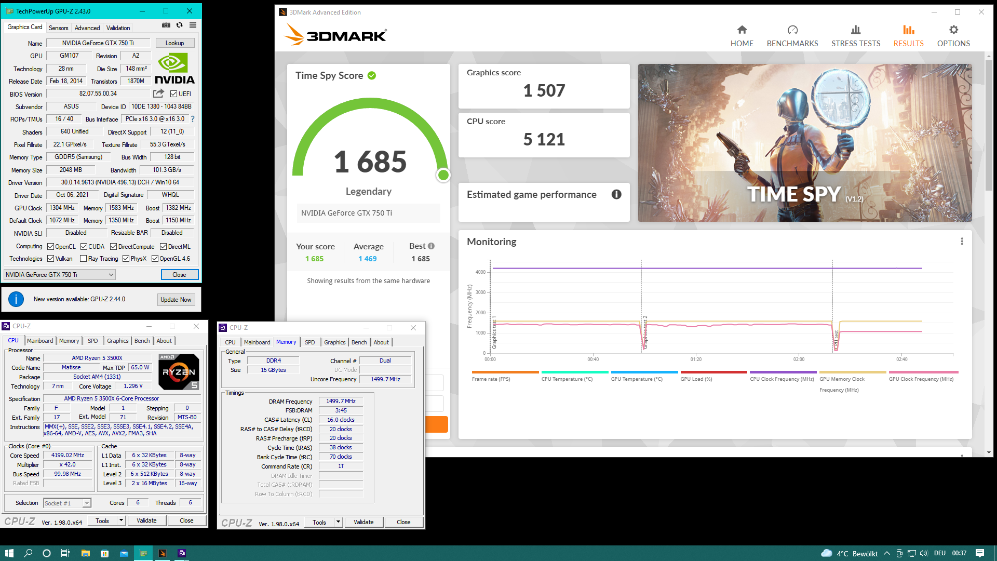Open 3DMark BENCHMARKS section
The width and height of the screenshot is (997, 561).
click(x=792, y=36)
